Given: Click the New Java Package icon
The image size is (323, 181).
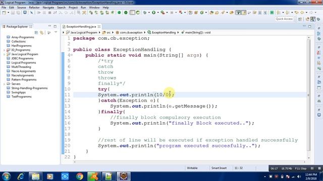Looking at the screenshot, I should coord(196,13).
